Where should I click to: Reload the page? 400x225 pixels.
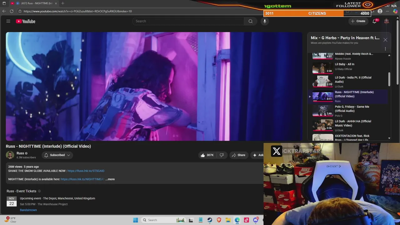pyautogui.click(x=12, y=11)
